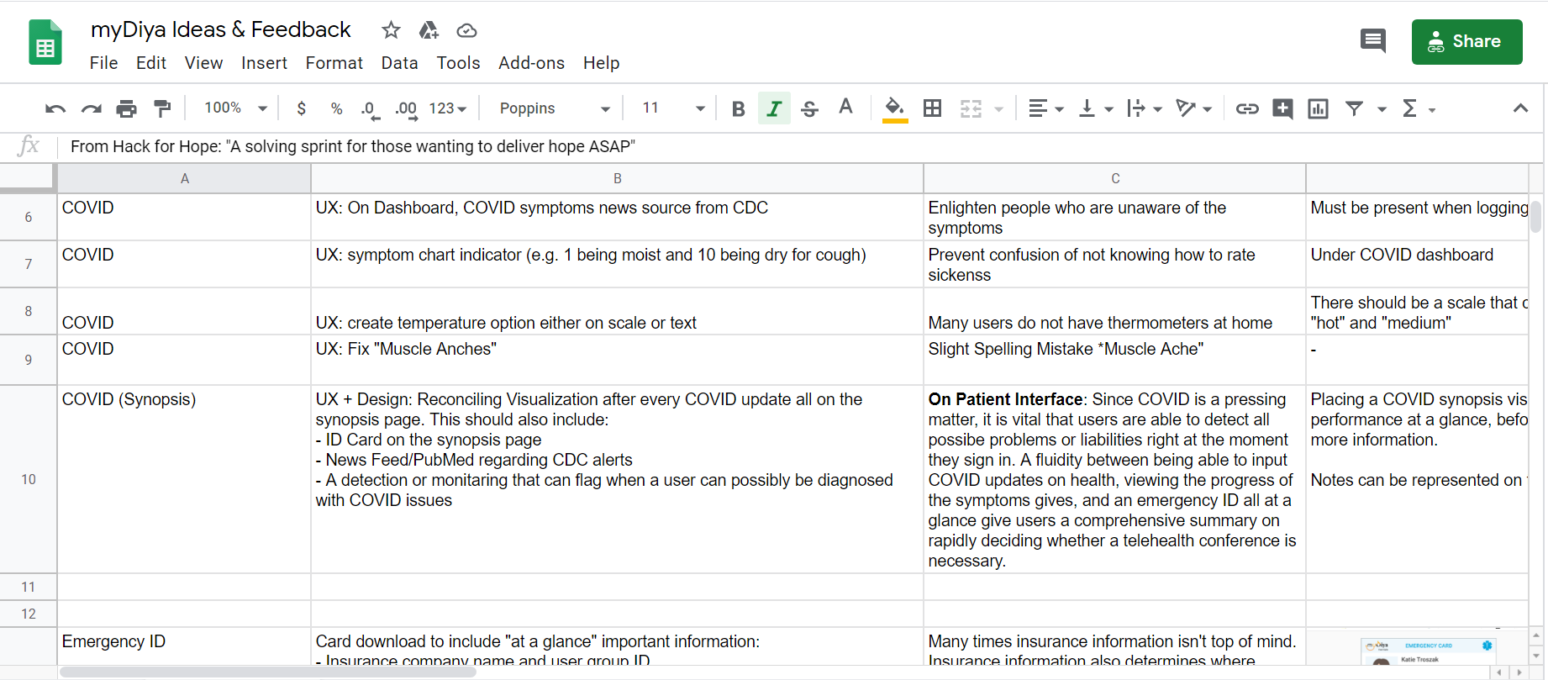Image resolution: width=1548 pixels, height=680 pixels.
Task: Open the zoom 100% dropdown
Action: [235, 108]
